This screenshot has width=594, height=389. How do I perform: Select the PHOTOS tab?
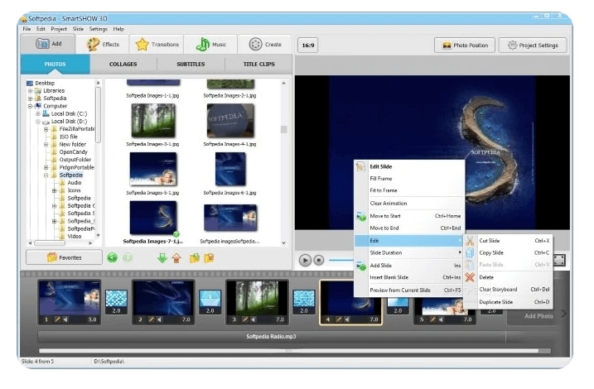tap(55, 65)
